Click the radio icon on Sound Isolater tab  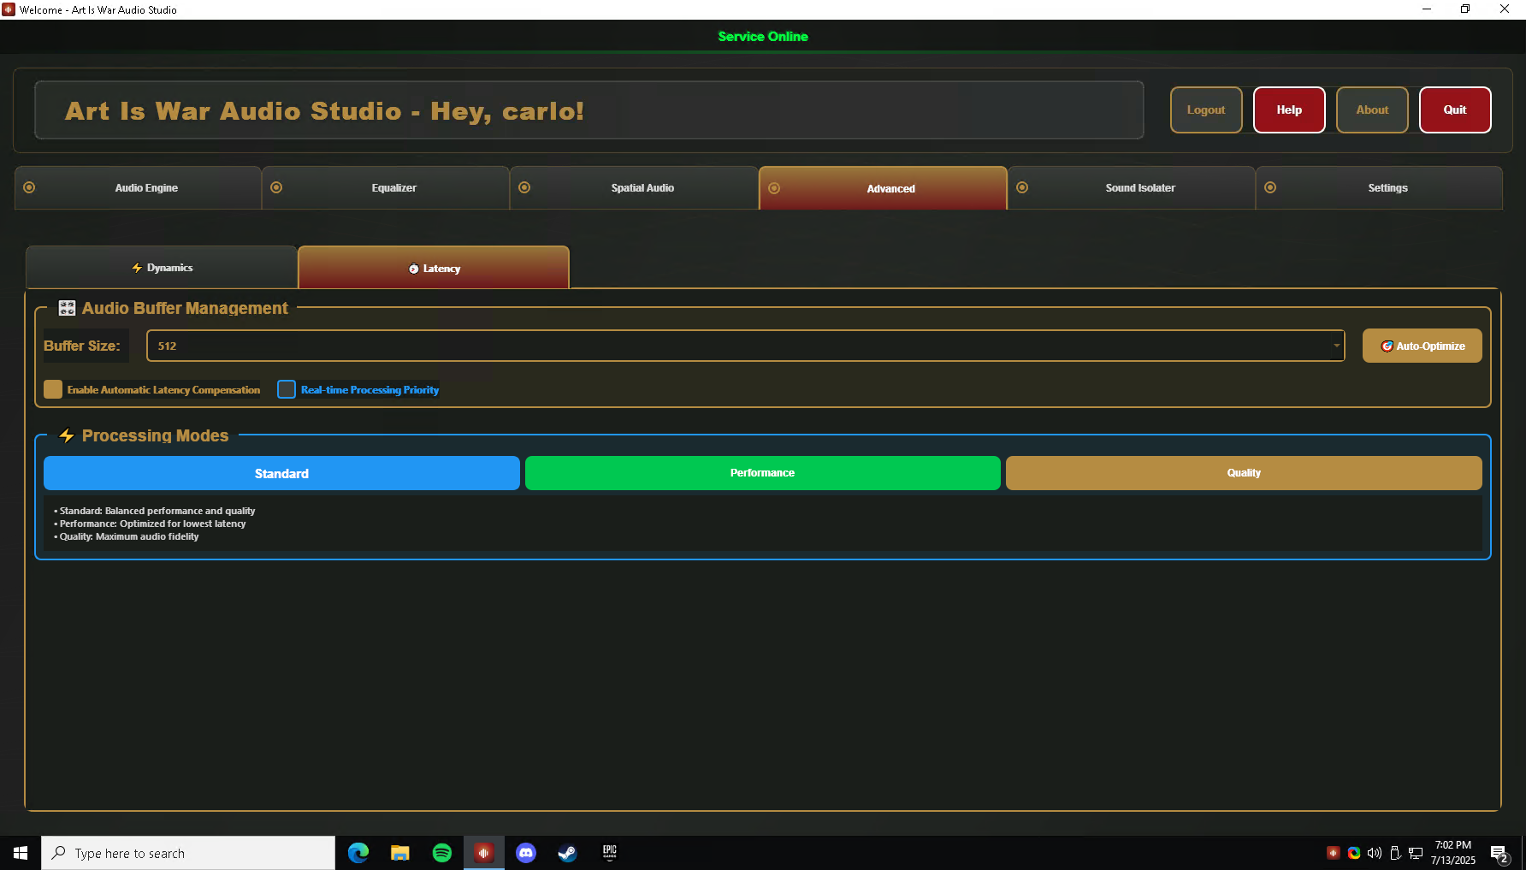tap(1022, 187)
